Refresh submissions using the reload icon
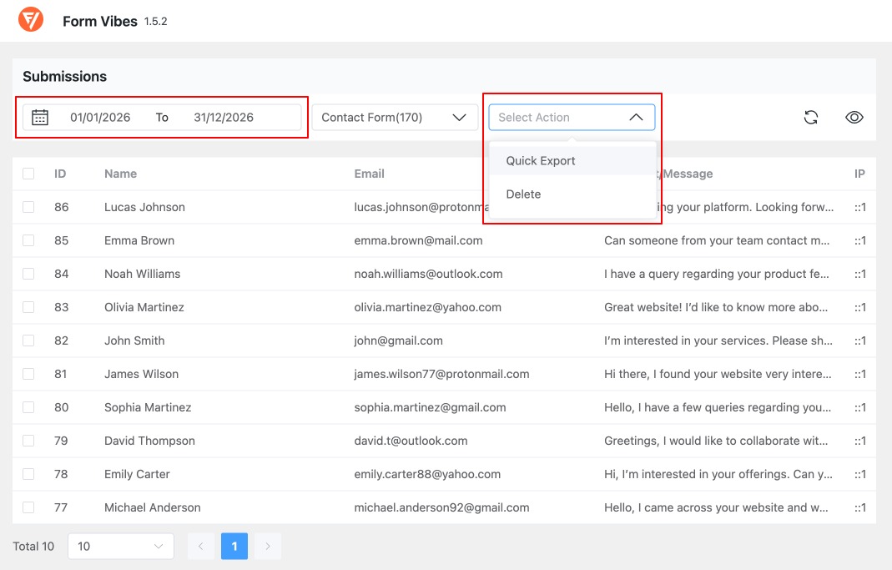The image size is (892, 570). [x=810, y=117]
